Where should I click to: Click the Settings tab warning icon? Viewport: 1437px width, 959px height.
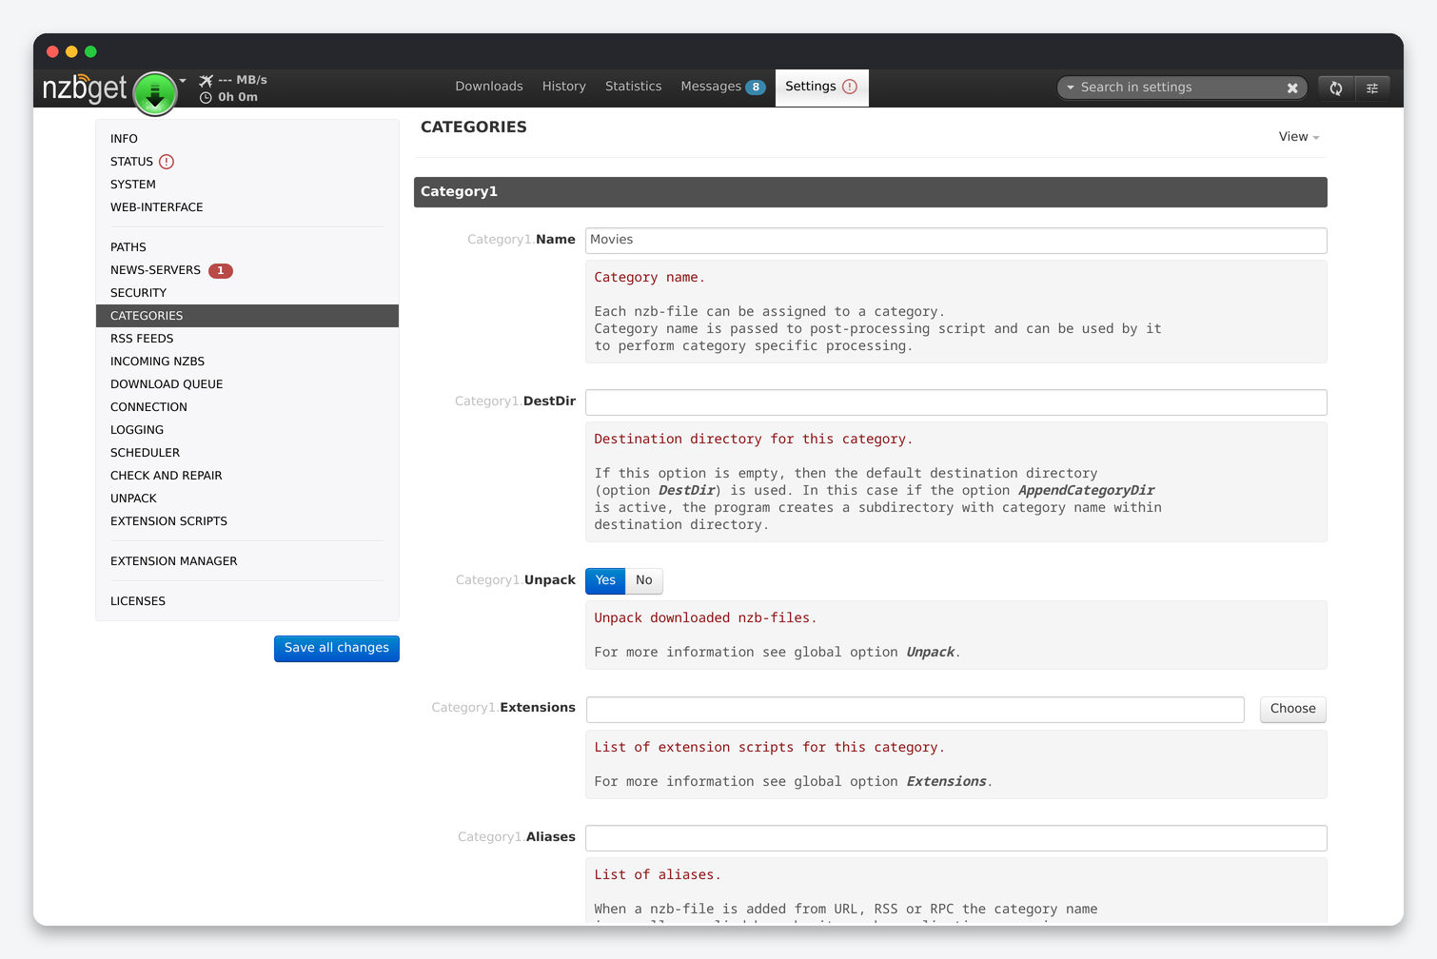(x=850, y=87)
